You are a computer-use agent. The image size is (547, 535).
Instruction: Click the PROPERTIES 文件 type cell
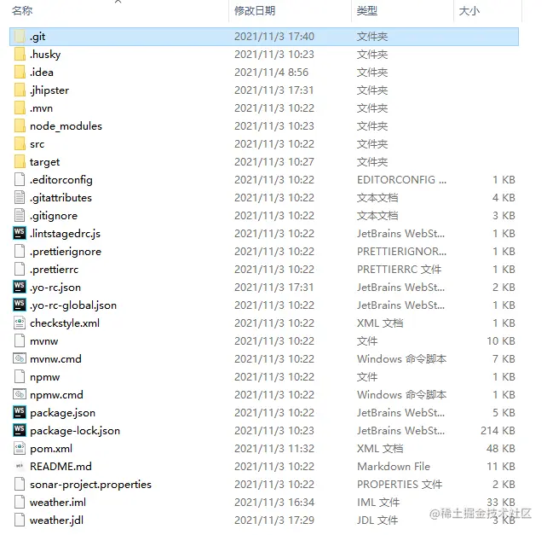coord(400,485)
